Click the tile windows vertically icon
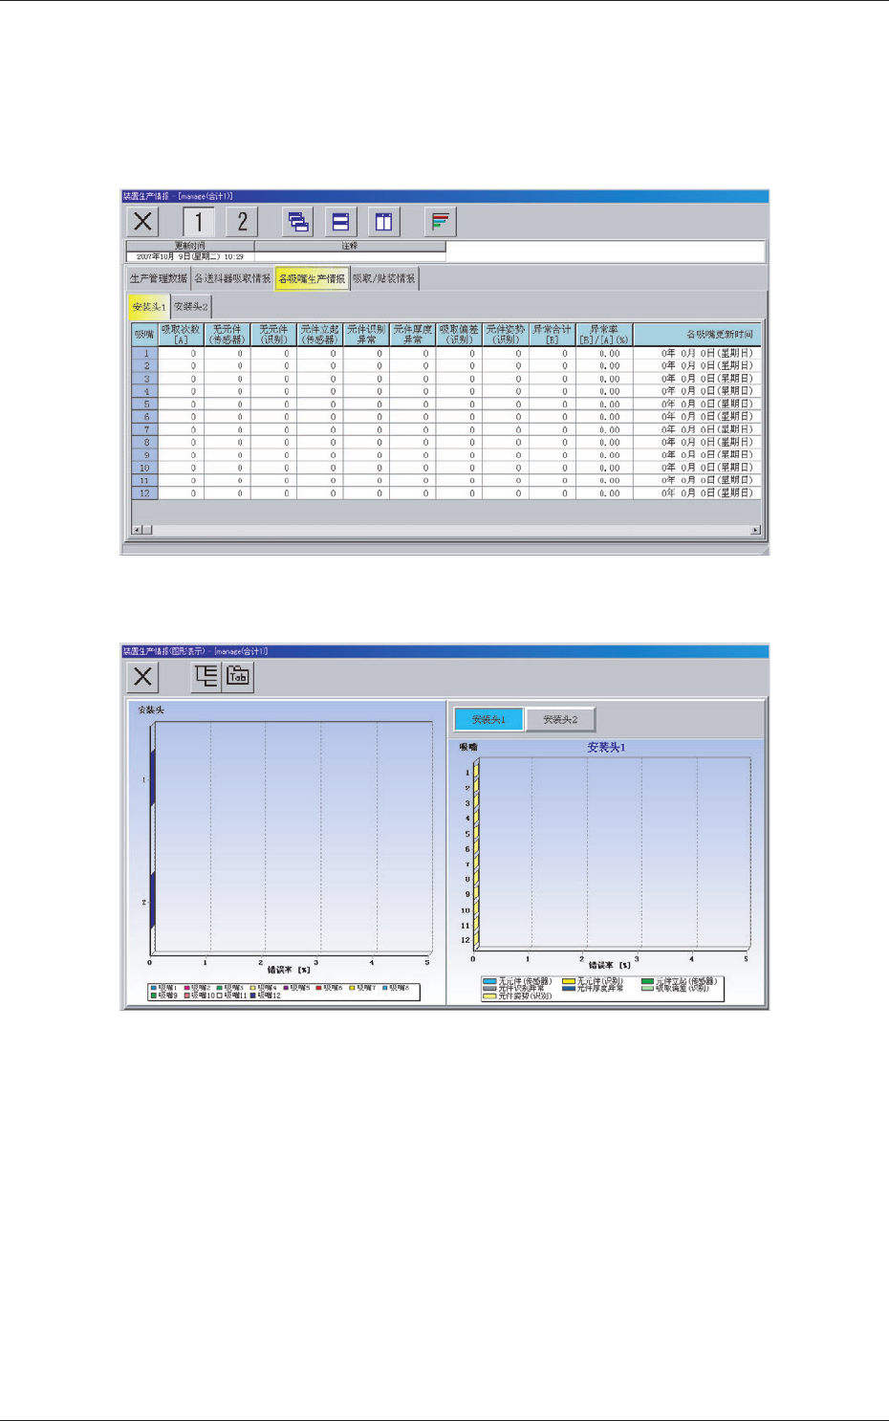 pos(384,222)
